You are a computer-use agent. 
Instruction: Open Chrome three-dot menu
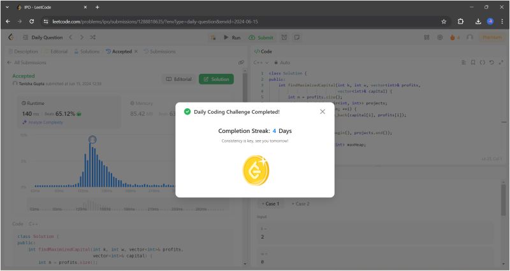point(502,22)
